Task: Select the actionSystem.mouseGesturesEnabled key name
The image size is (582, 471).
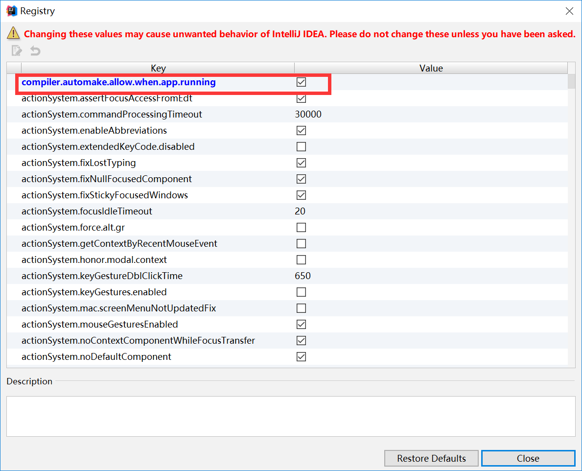Action: pyautogui.click(x=100, y=325)
